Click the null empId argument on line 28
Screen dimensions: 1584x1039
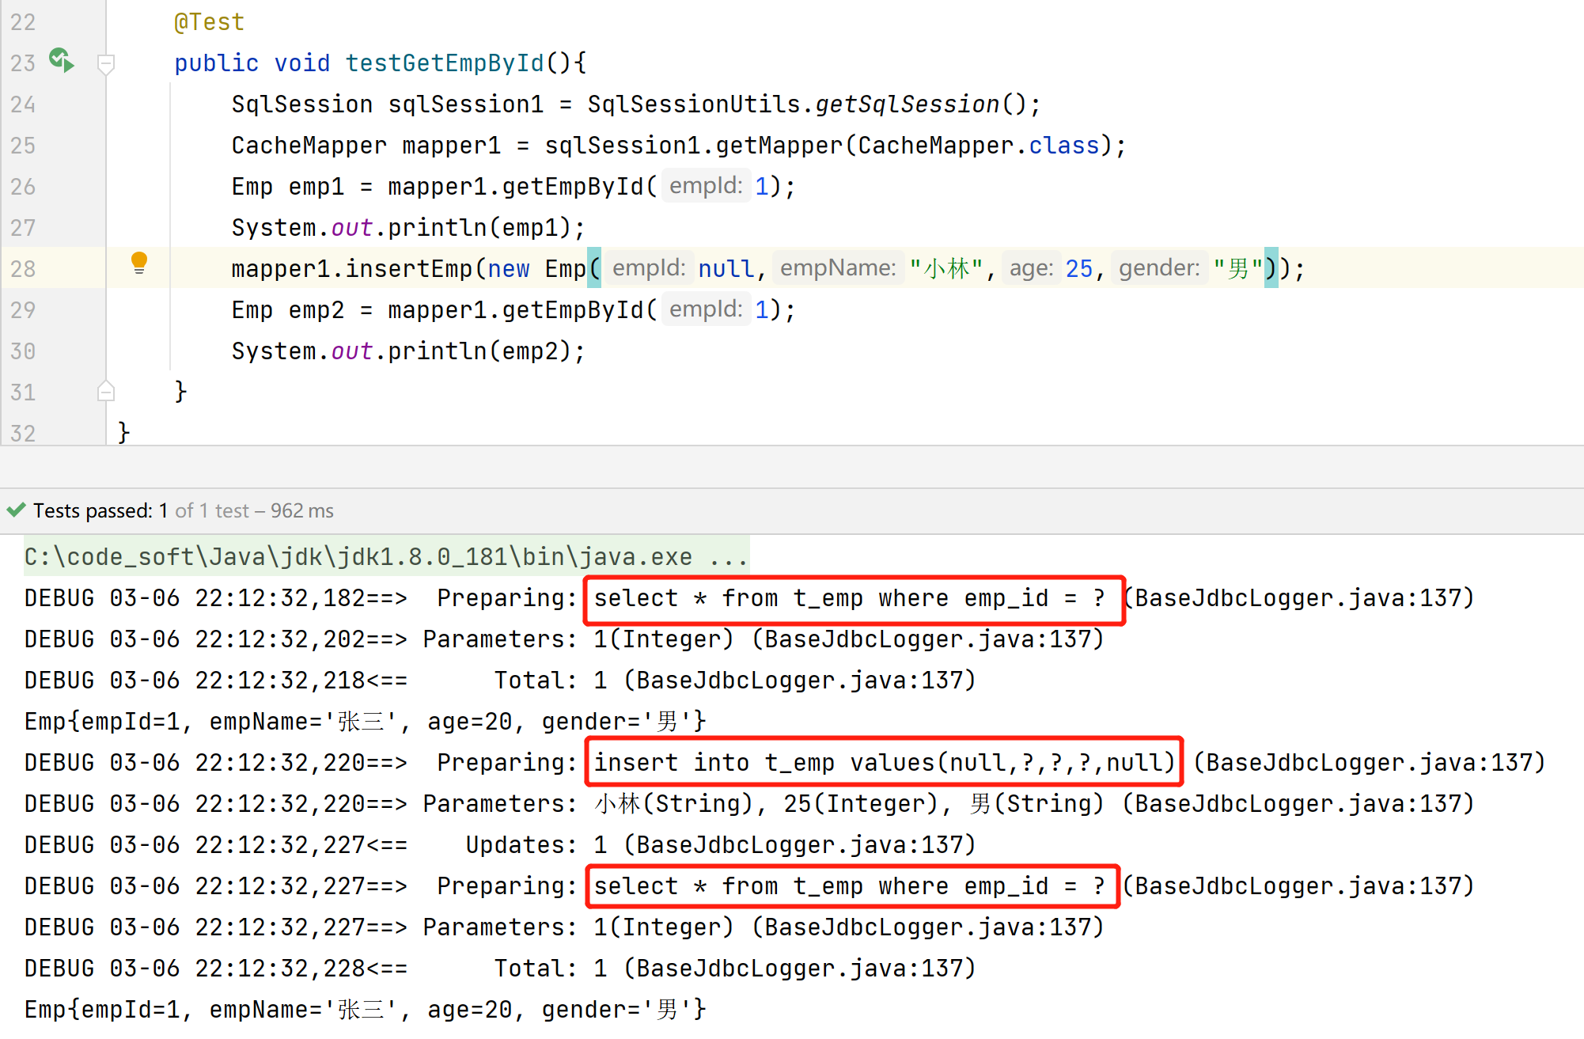coord(726,269)
